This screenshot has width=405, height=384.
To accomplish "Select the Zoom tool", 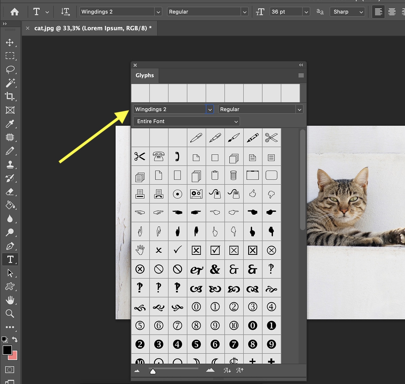I will pos(10,313).
